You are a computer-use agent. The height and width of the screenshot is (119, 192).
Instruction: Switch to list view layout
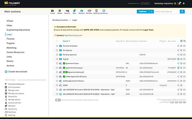tap(181, 41)
